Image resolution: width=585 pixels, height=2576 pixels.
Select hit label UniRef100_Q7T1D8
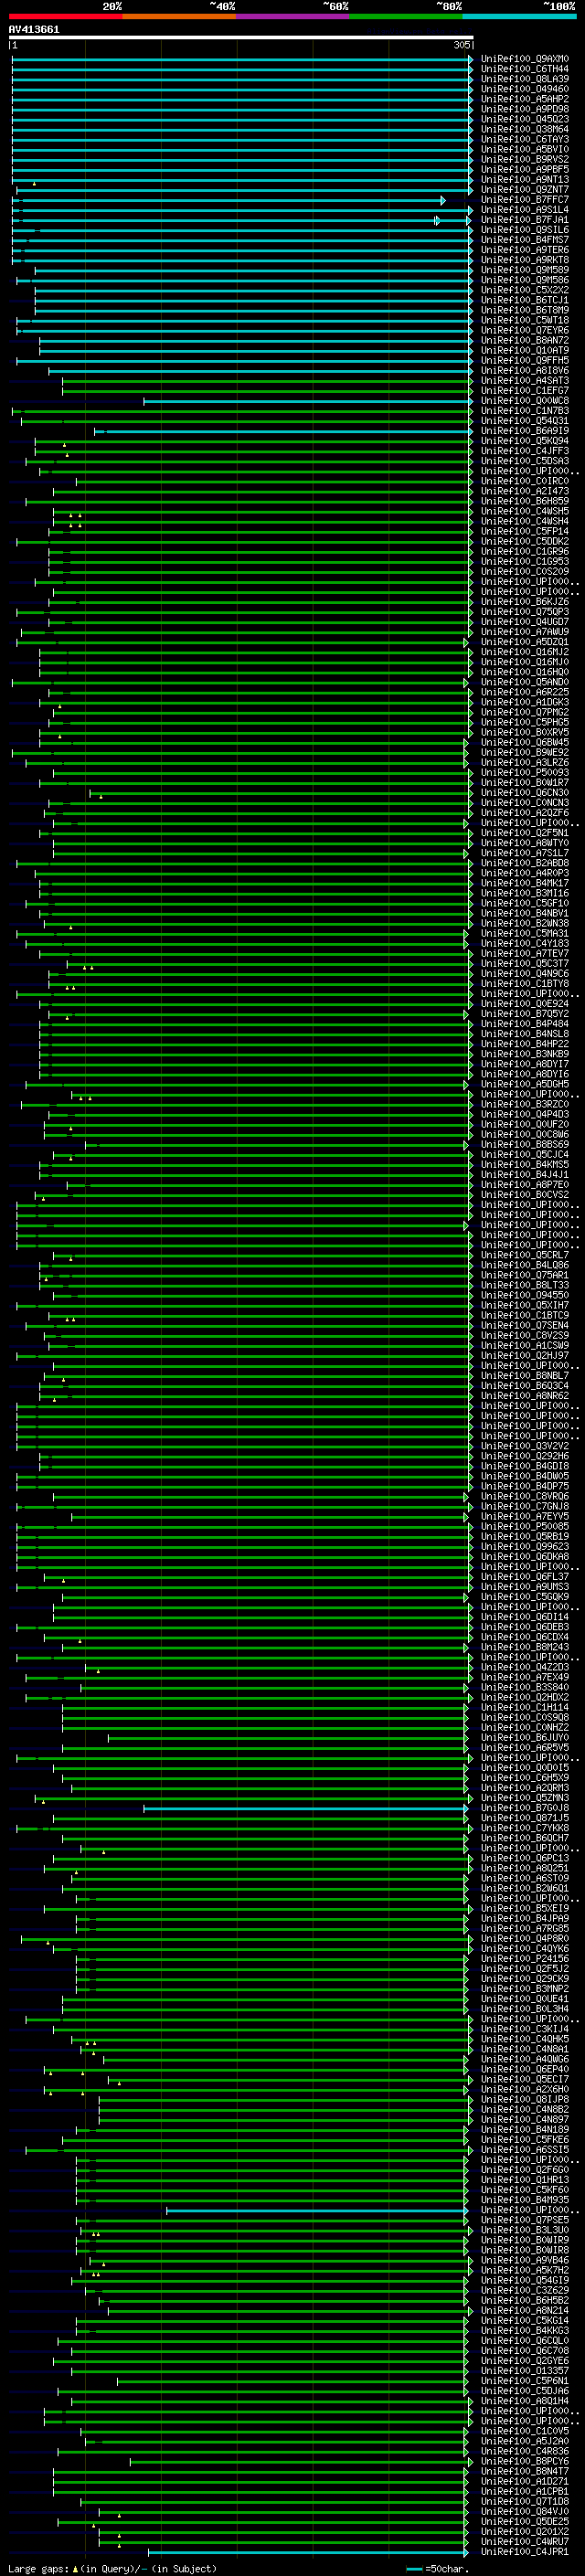pos(524,2501)
